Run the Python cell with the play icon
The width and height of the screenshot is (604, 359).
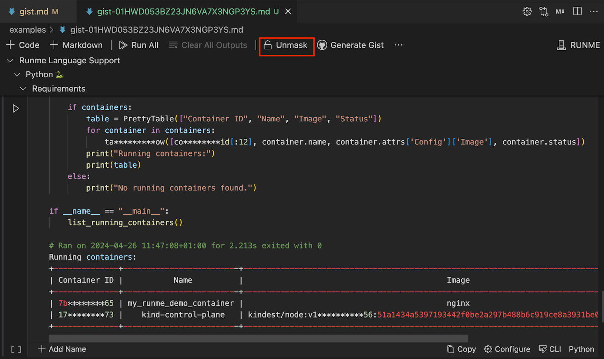click(16, 109)
